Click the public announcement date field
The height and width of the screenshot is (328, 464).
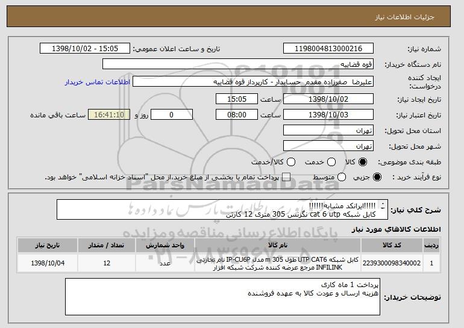point(85,49)
